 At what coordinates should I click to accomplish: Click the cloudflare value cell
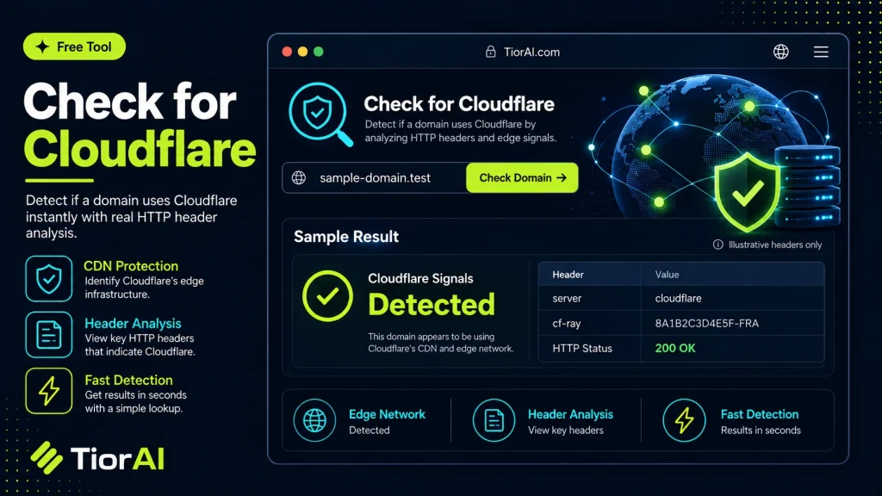pos(732,299)
